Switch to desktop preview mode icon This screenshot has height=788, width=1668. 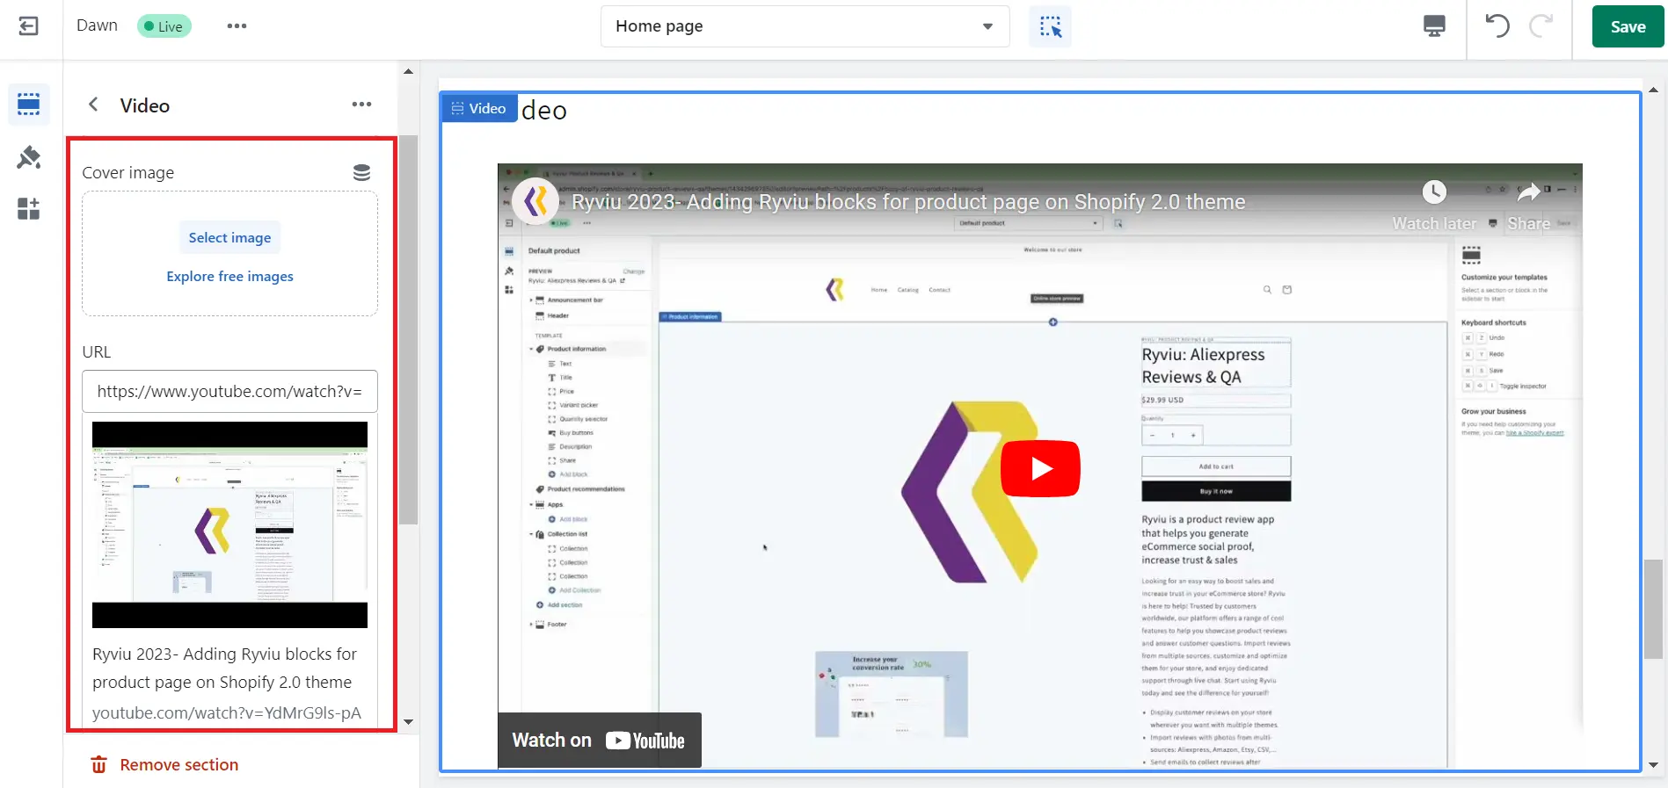pos(1434,26)
